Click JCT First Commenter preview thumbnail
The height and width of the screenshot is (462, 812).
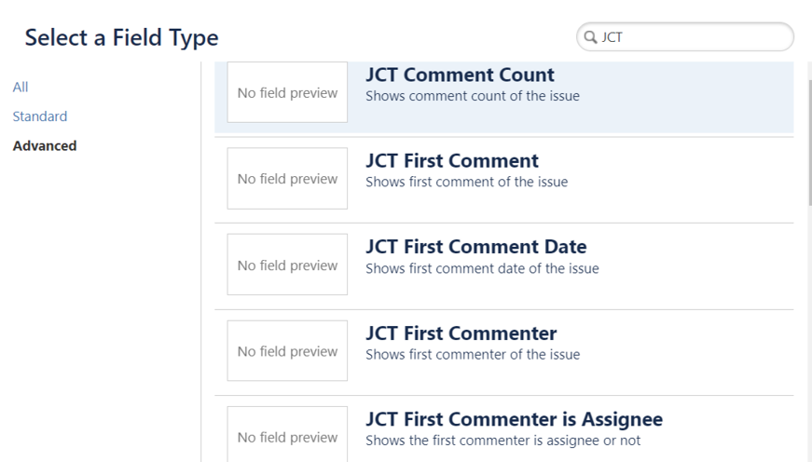287,351
